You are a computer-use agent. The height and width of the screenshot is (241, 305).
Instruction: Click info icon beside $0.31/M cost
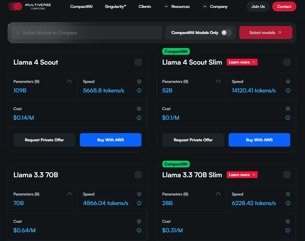click(288, 230)
